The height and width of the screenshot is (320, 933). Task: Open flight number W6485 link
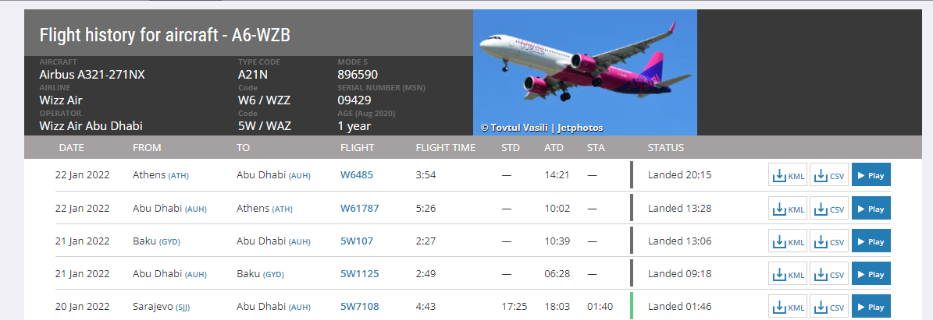(x=357, y=175)
